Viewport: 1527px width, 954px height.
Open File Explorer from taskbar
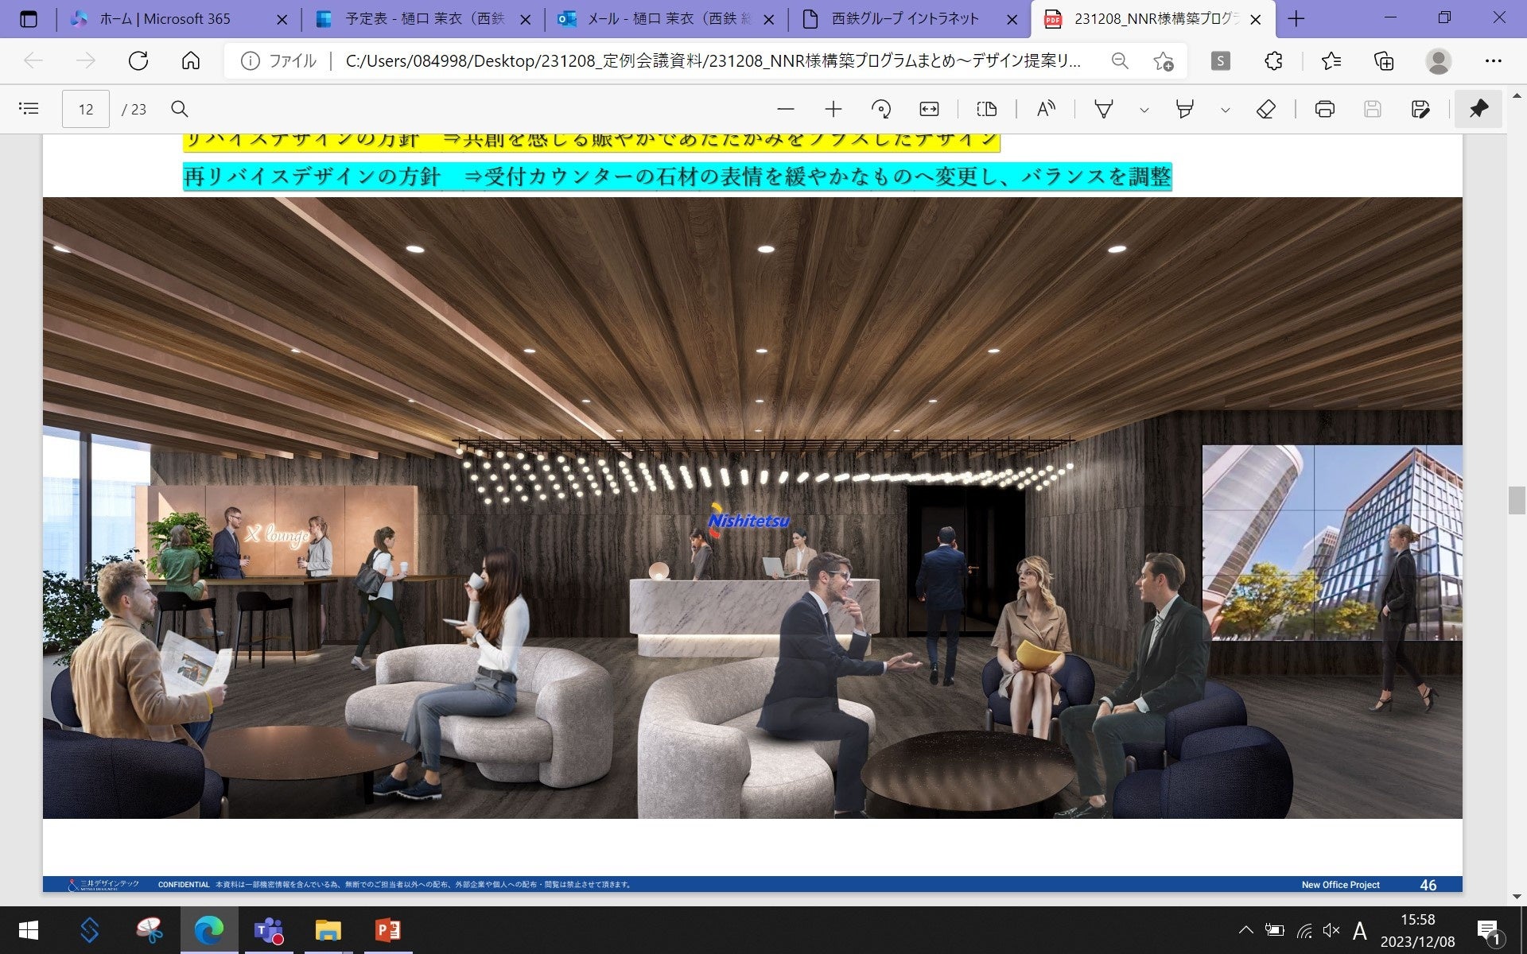tap(328, 930)
